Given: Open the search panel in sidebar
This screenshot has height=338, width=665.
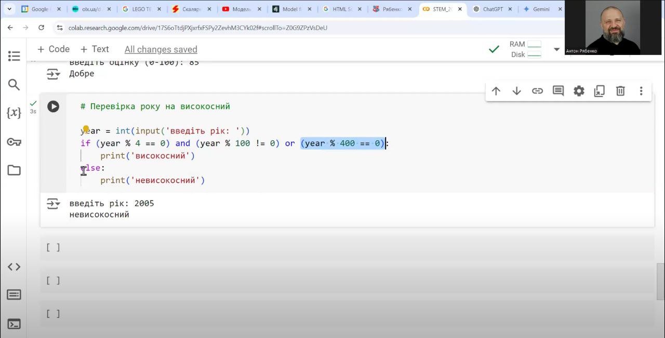Looking at the screenshot, I should tap(14, 85).
